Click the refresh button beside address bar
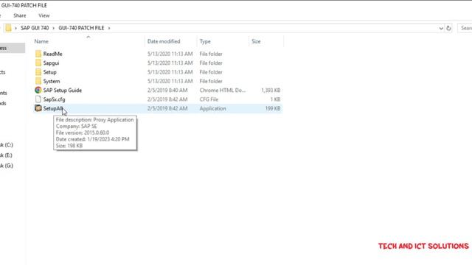Image resolution: width=472 pixels, height=265 pixels. (x=448, y=28)
